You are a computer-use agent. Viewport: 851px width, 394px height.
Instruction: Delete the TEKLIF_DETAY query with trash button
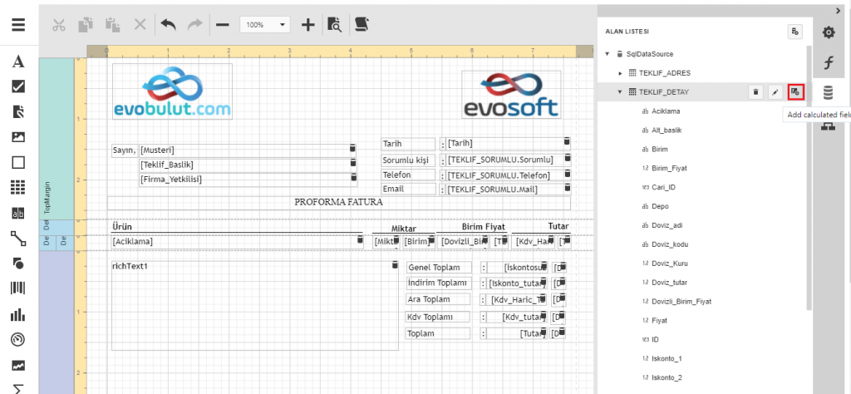click(755, 91)
